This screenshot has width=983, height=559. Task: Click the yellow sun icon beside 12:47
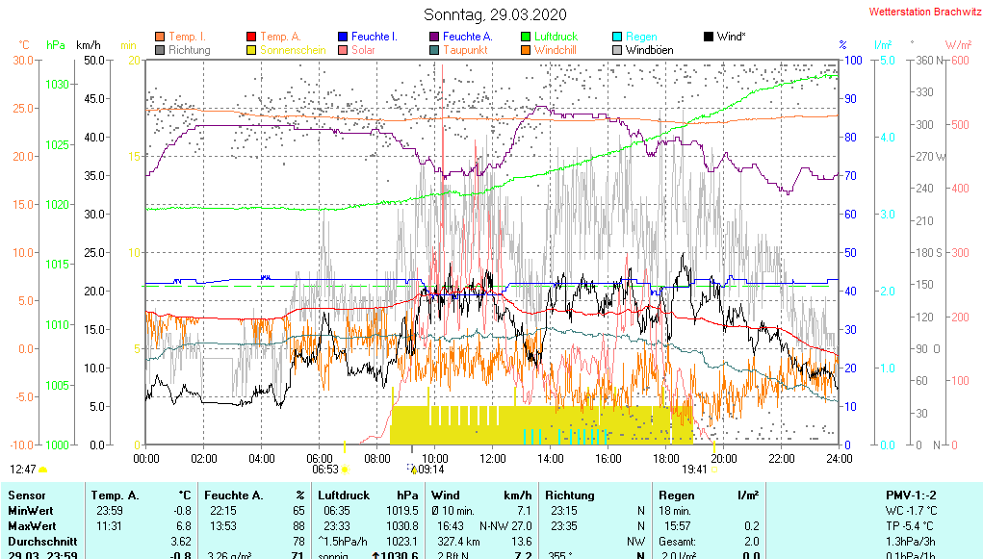point(43,470)
